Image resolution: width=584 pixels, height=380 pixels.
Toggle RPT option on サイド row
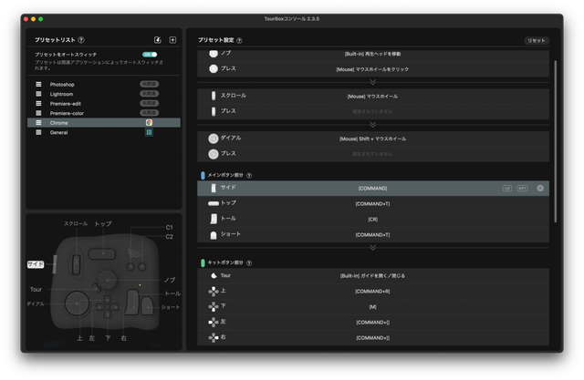[522, 189]
